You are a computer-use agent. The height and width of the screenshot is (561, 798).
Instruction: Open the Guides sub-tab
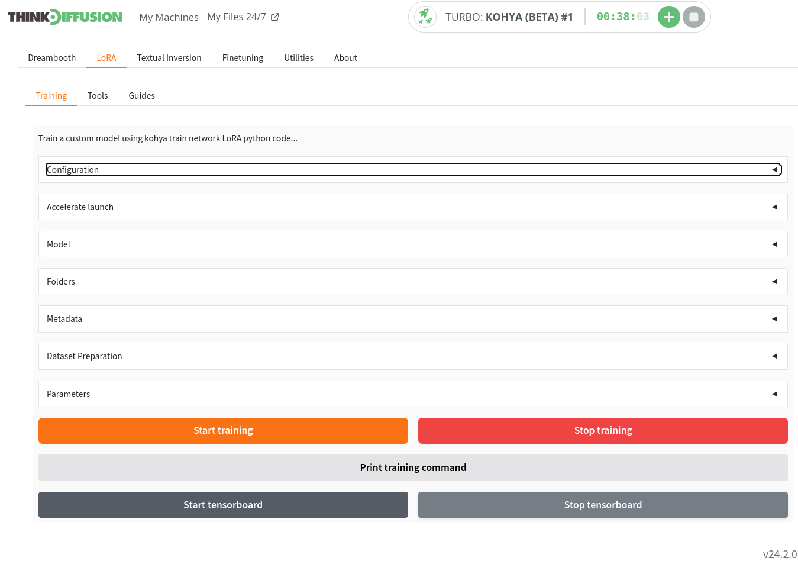pos(142,95)
